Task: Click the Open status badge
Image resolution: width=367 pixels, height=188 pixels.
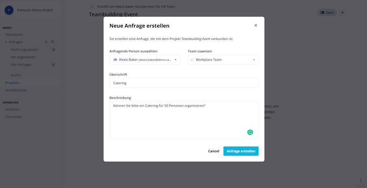Action: click(x=327, y=13)
